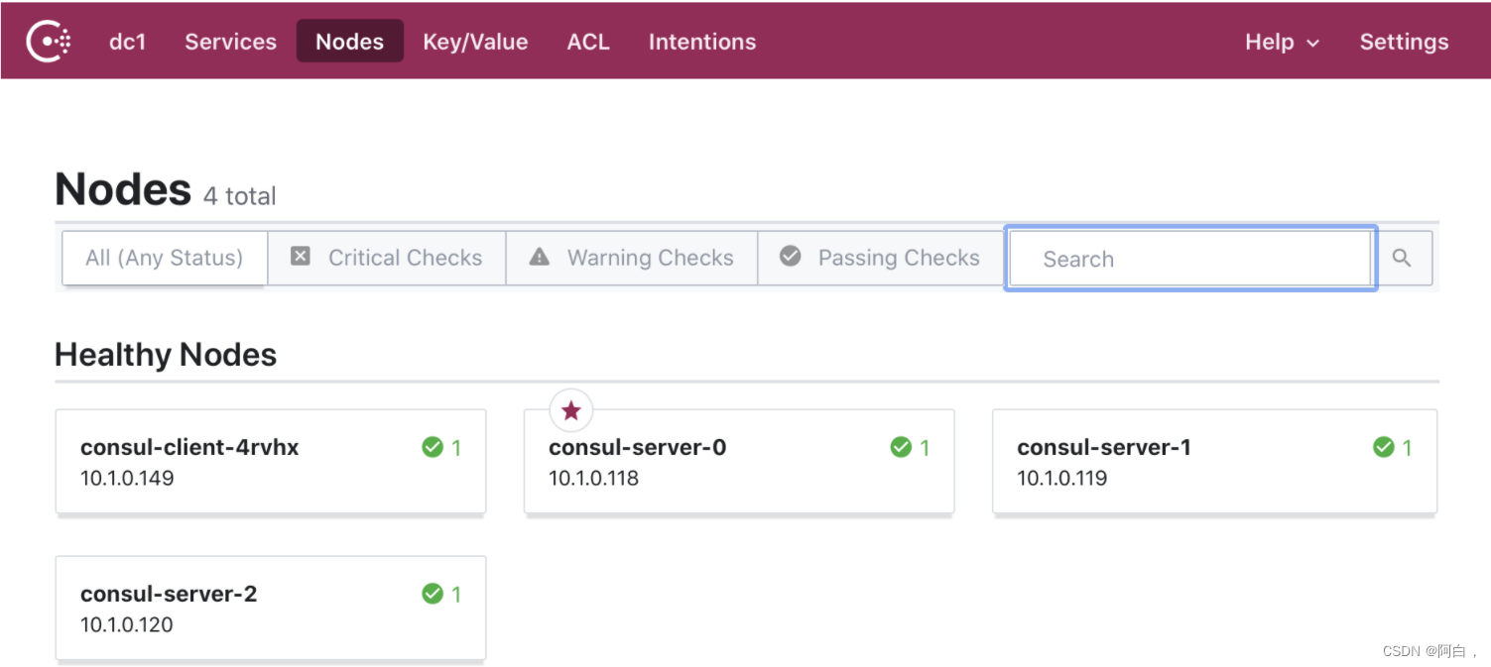Click the search magnifier icon
The height and width of the screenshot is (667, 1491).
pos(1402,258)
